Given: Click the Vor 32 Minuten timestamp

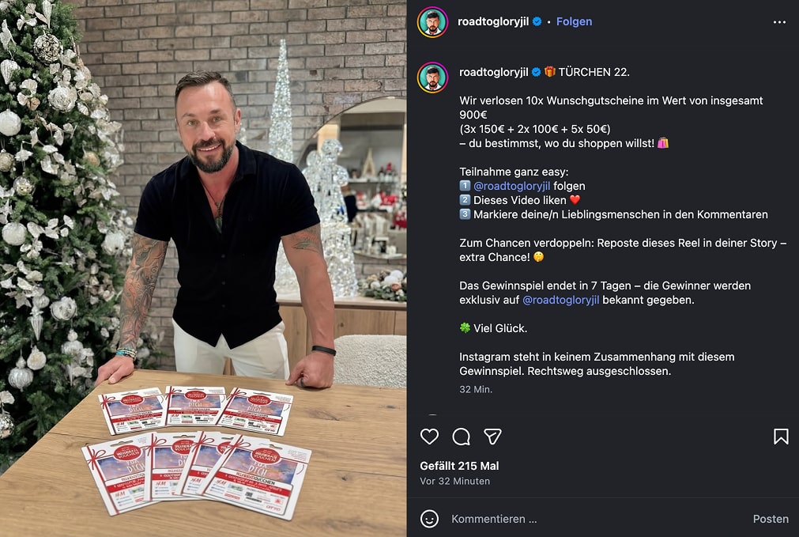Looking at the screenshot, I should pyautogui.click(x=454, y=481).
